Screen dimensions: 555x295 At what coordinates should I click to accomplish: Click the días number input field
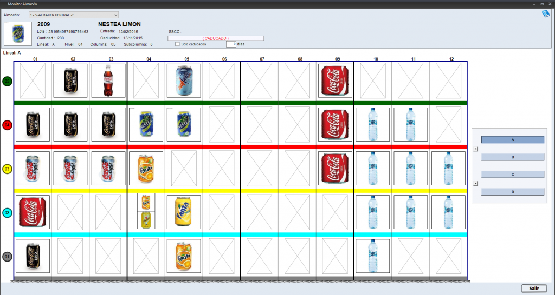231,44
